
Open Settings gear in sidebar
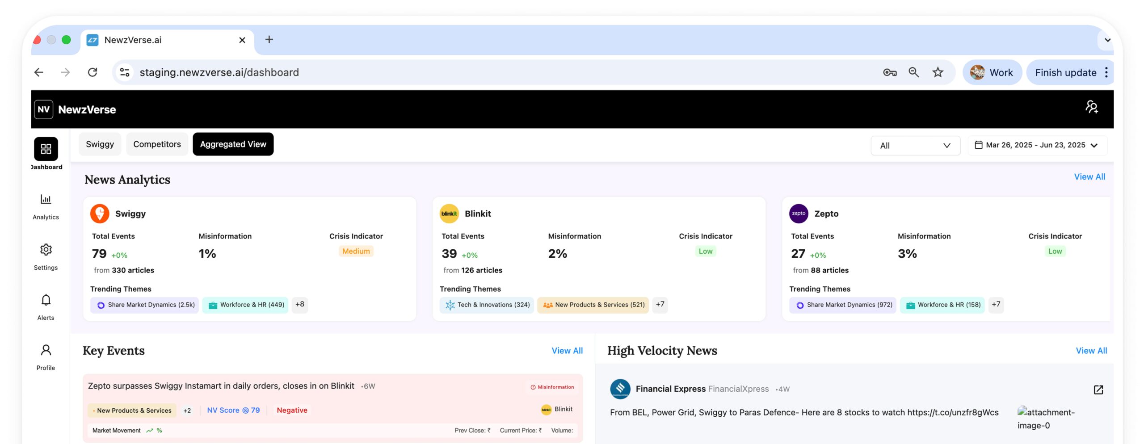[46, 250]
